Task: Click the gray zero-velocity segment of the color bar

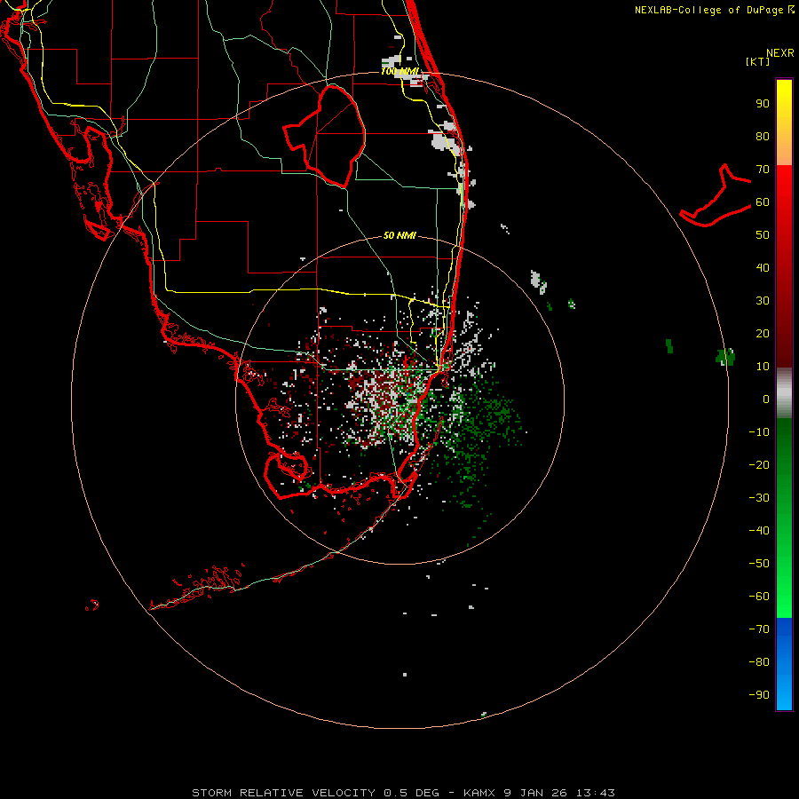Action: tap(784, 393)
